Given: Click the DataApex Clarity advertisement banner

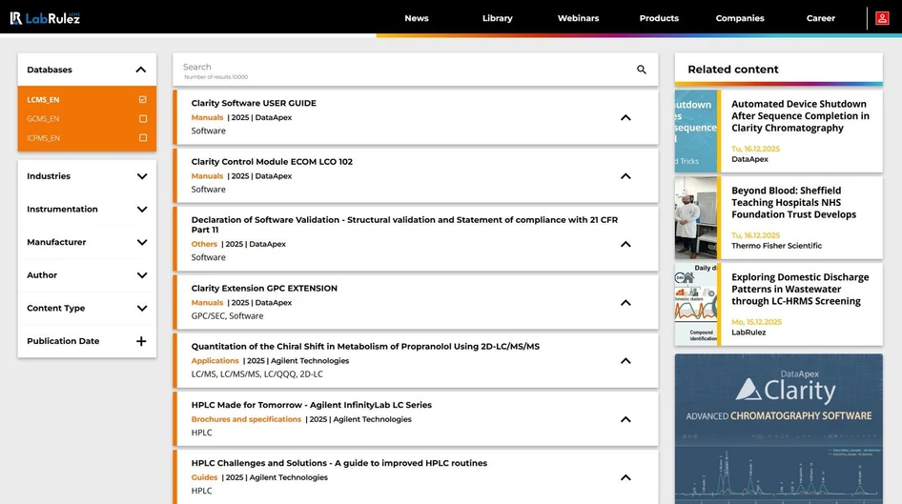Looking at the screenshot, I should coord(778,429).
